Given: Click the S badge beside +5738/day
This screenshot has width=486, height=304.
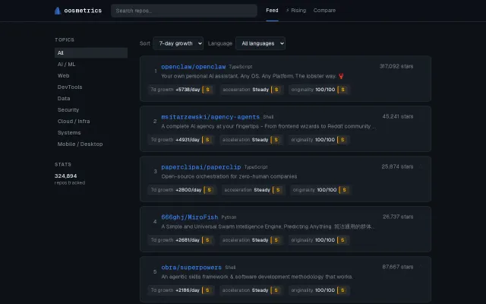Looking at the screenshot, I should click(207, 90).
